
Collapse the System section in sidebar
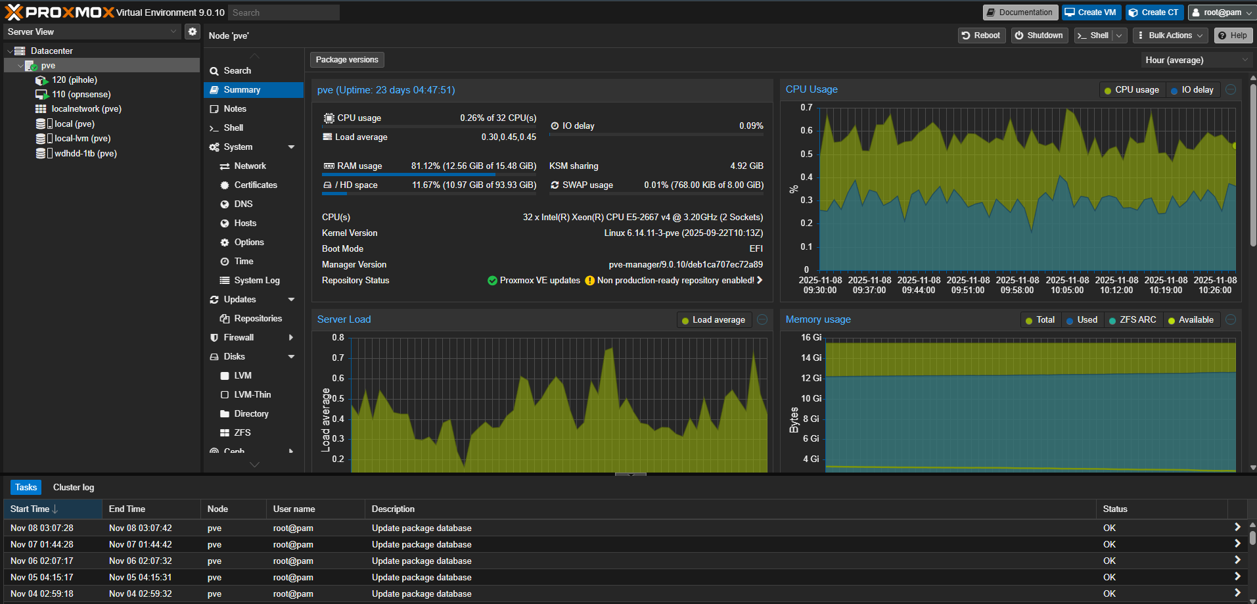(x=291, y=147)
